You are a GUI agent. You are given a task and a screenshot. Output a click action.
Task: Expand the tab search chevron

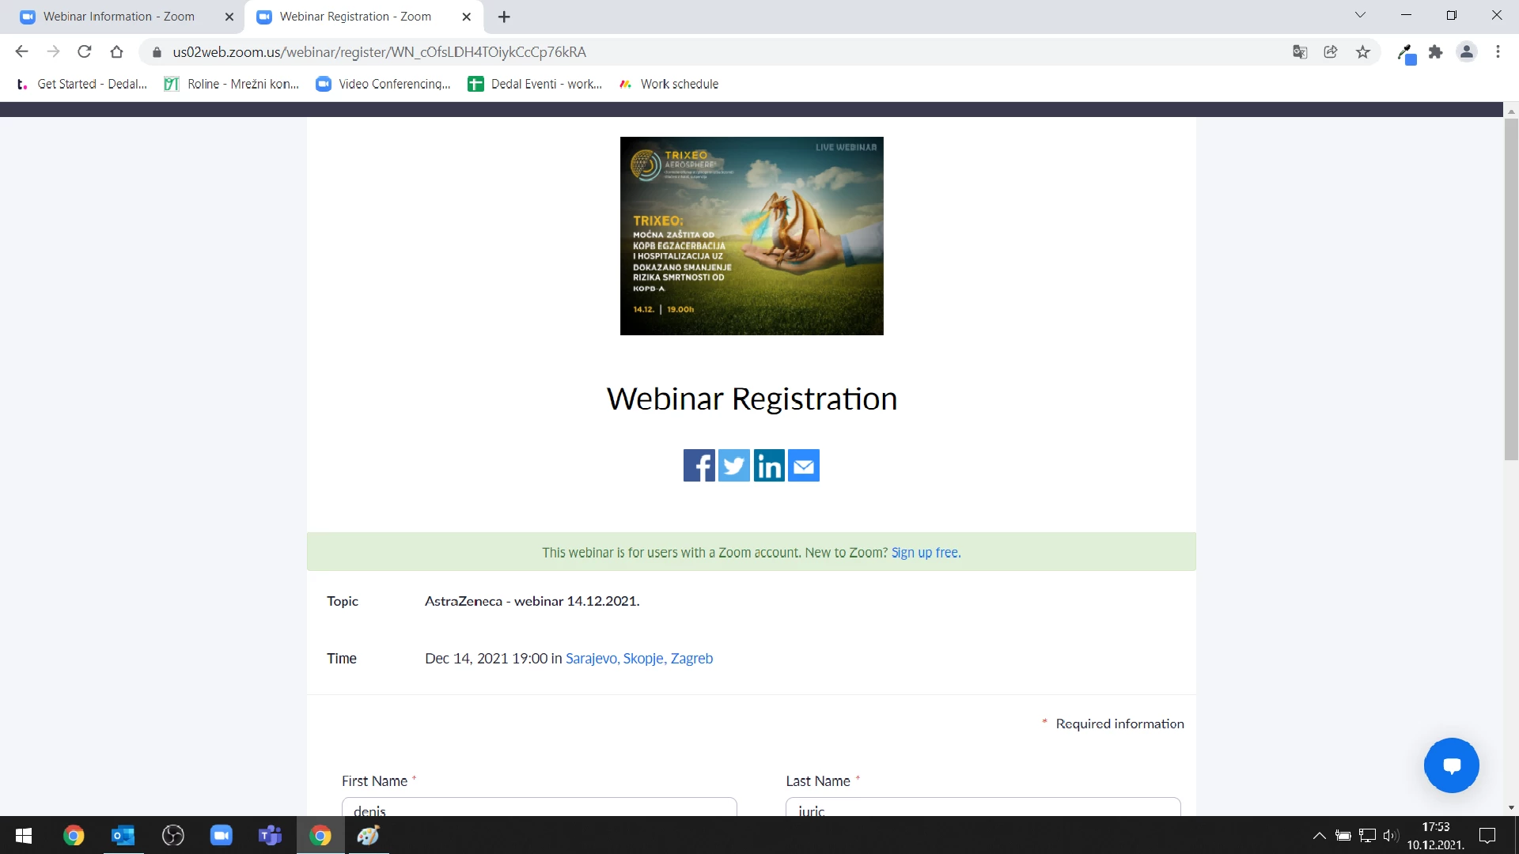(1360, 15)
